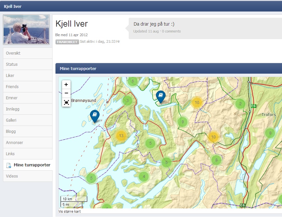Open Blogg from profile menu
This screenshot has width=282, height=217.
coord(28,132)
